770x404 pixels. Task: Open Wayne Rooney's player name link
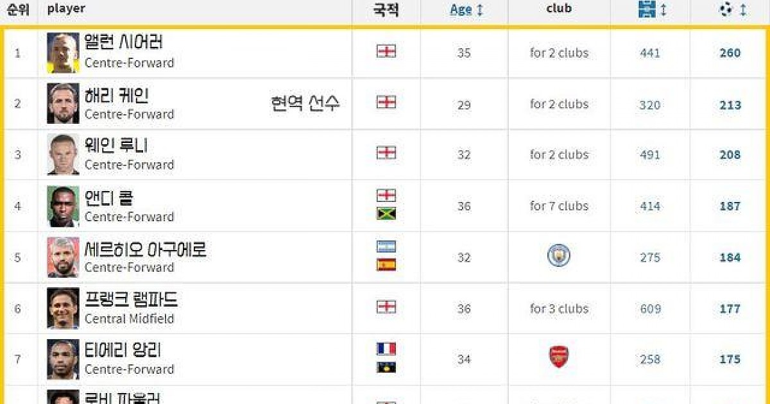116,146
